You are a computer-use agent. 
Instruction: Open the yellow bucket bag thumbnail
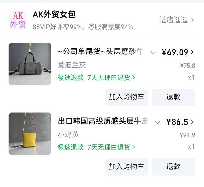[x=30, y=134]
